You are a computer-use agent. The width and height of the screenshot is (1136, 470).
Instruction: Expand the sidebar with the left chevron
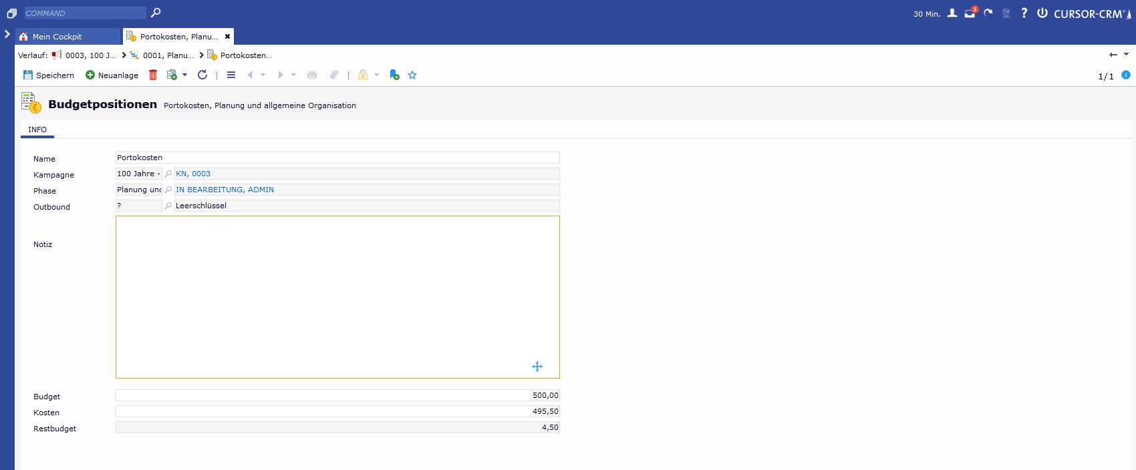pos(7,34)
